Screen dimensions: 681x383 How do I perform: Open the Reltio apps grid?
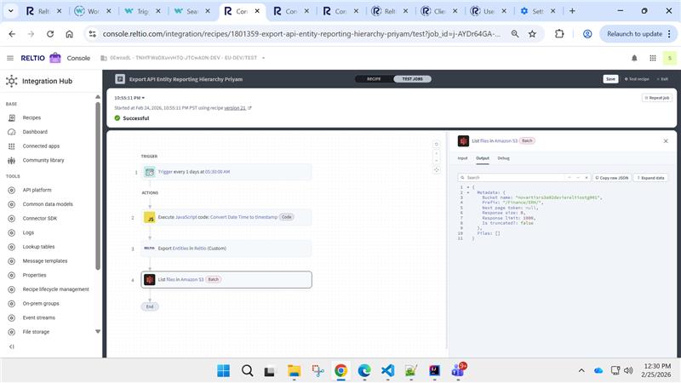tap(653, 58)
